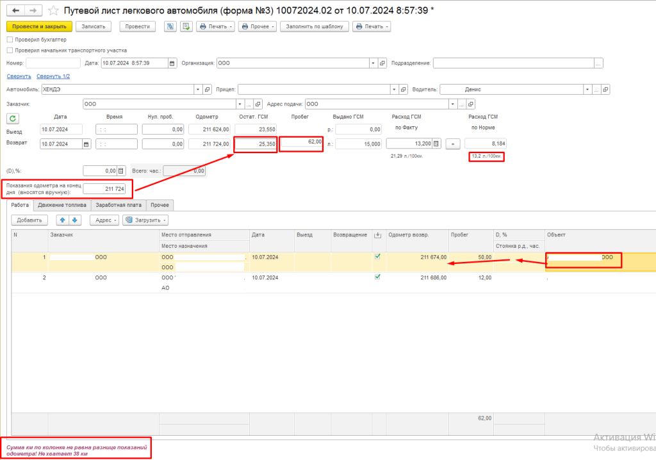Expand the Адрес подачи dropdown list

[x=453, y=104]
